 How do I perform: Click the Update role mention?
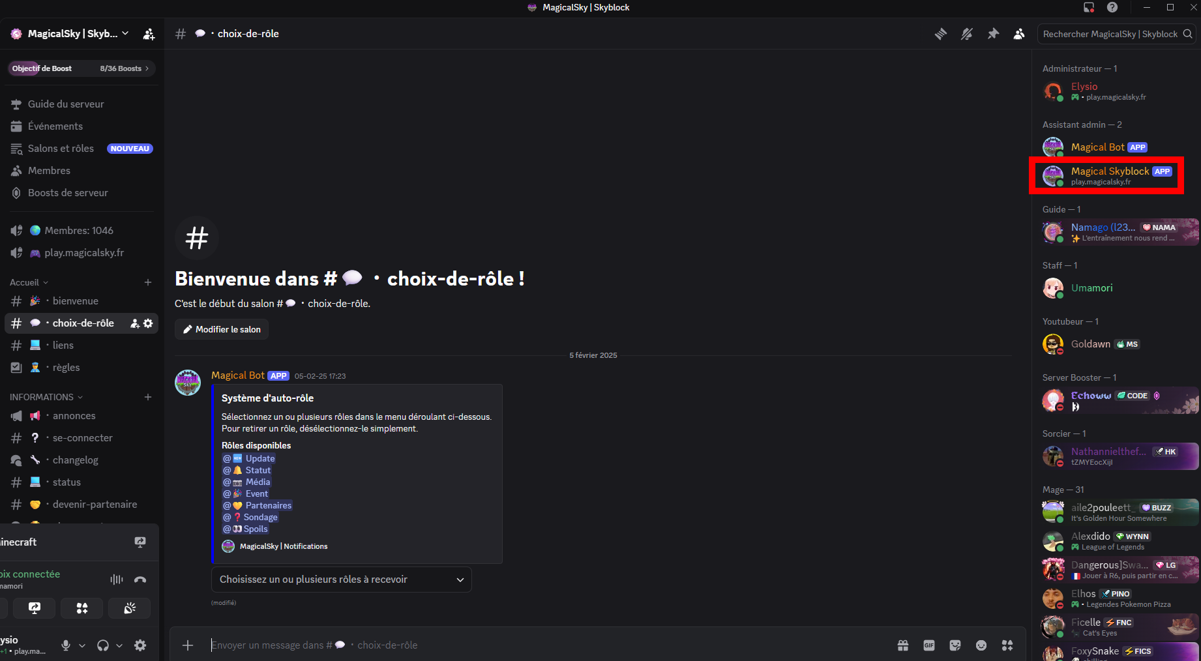[249, 458]
